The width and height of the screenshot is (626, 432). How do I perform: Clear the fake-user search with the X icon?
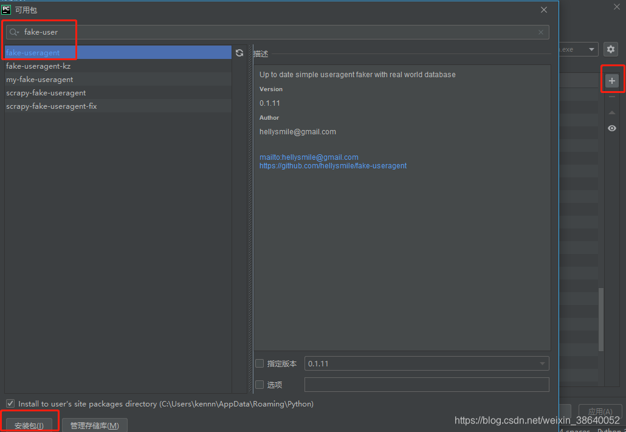coord(540,32)
